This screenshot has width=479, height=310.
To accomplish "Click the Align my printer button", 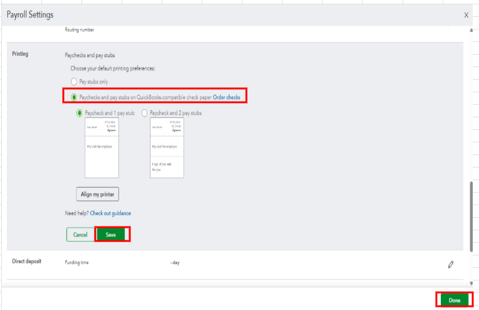I will [x=97, y=194].
